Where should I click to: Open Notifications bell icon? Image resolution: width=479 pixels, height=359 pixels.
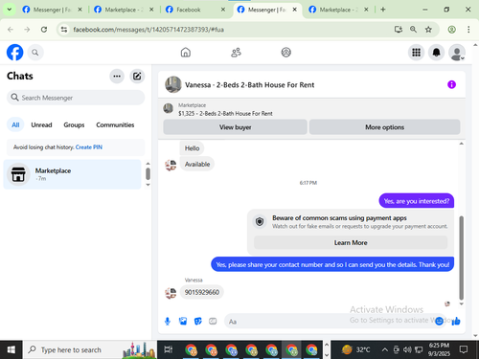tap(436, 53)
